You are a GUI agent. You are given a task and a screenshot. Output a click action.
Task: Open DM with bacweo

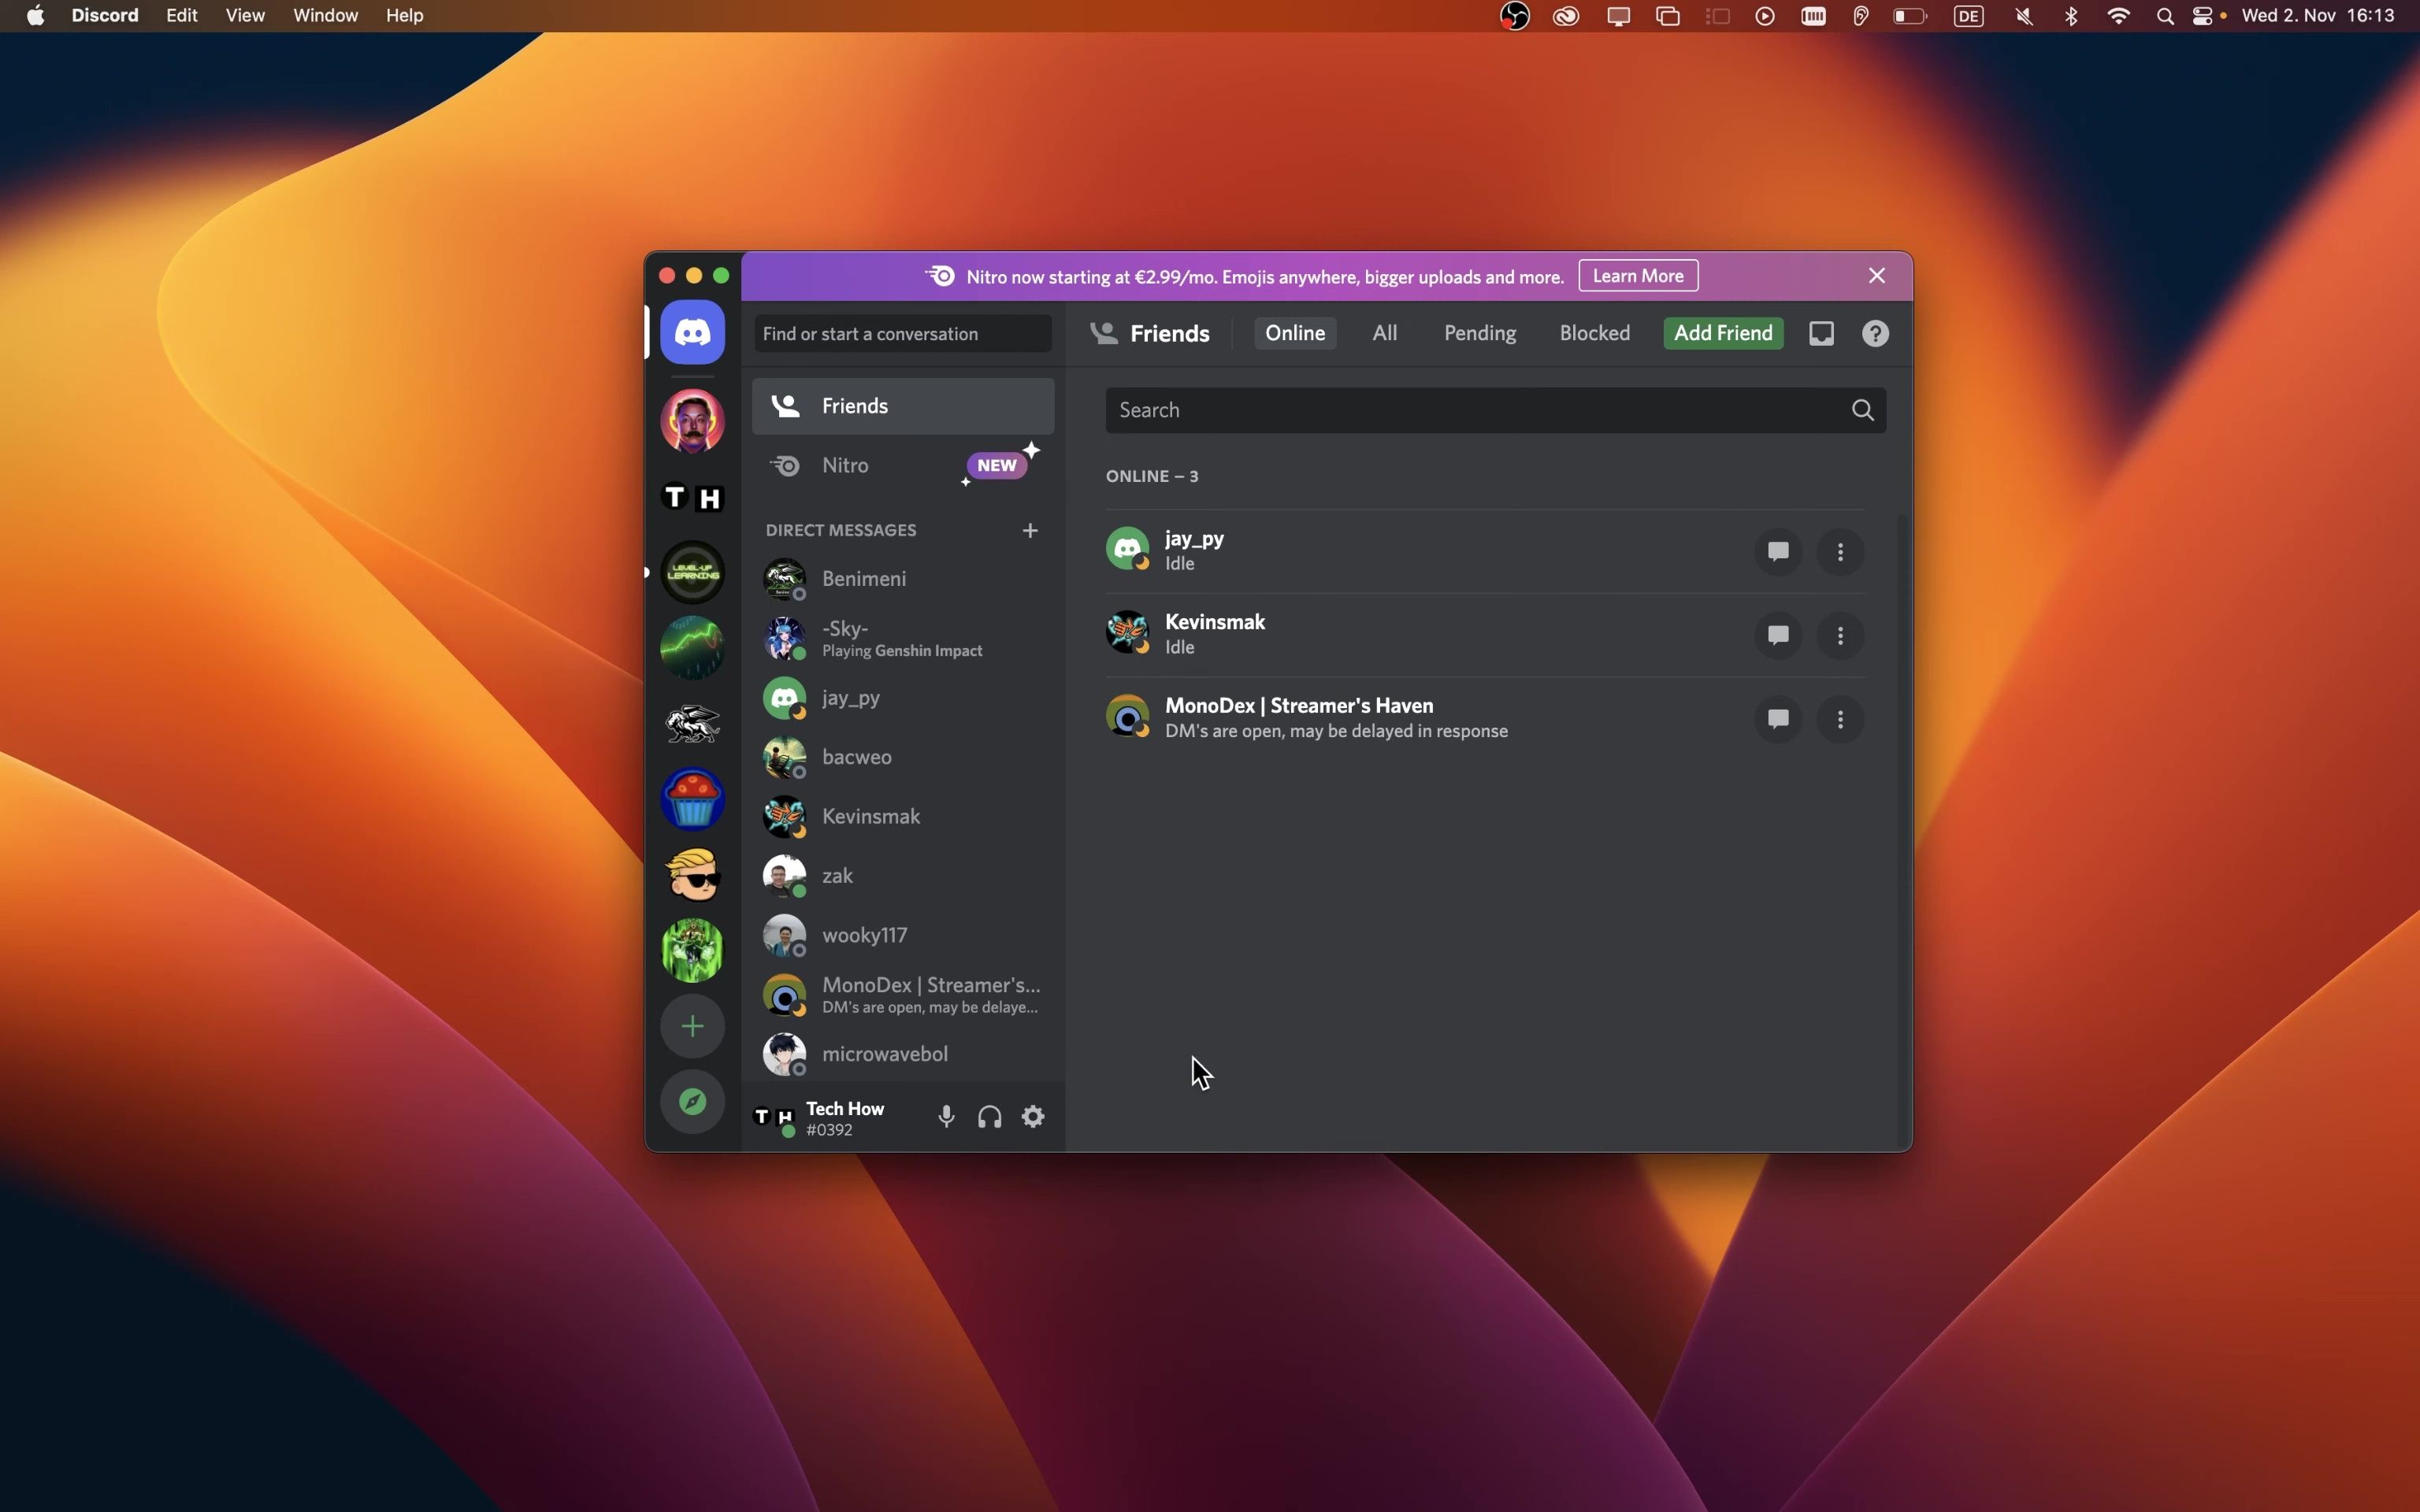coord(903,757)
